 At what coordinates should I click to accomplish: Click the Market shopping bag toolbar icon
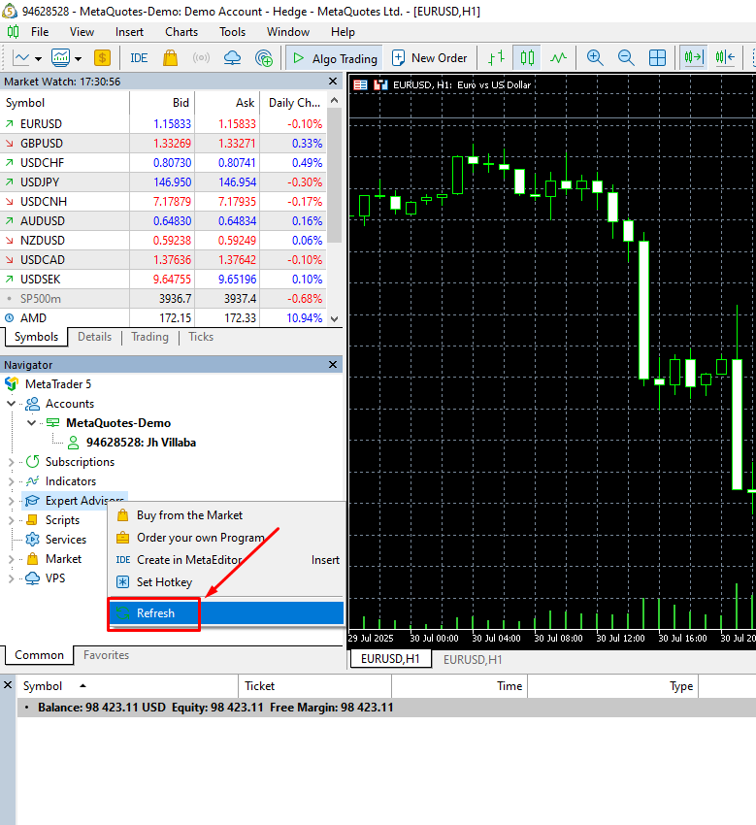[170, 58]
